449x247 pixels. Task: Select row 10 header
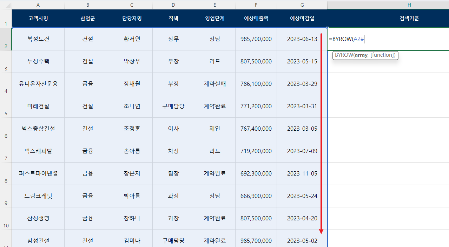(6, 218)
